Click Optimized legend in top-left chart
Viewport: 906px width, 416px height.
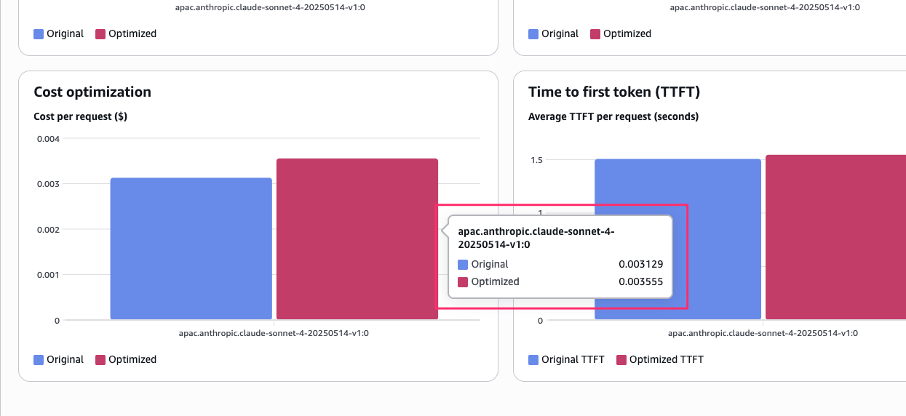tap(126, 33)
